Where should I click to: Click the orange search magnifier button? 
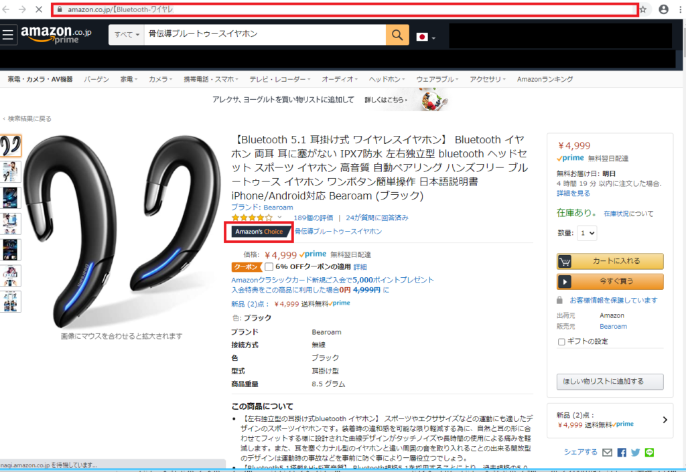pyautogui.click(x=397, y=35)
